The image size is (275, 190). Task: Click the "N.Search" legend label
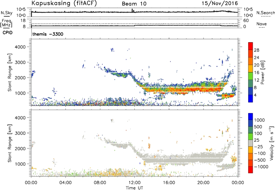click(265, 13)
